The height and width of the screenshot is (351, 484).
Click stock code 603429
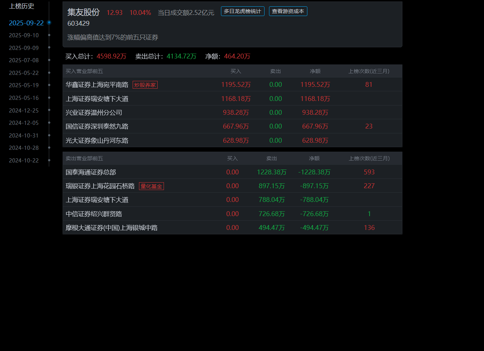[79, 23]
